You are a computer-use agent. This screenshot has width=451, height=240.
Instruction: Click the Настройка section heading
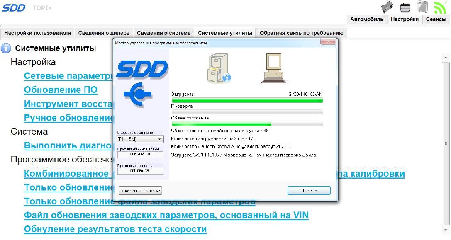pyautogui.click(x=33, y=62)
